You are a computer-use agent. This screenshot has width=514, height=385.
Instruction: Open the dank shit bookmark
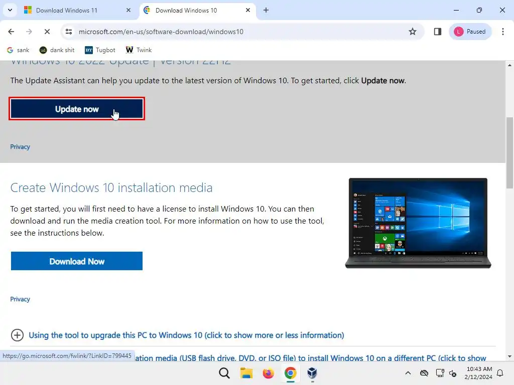[57, 50]
